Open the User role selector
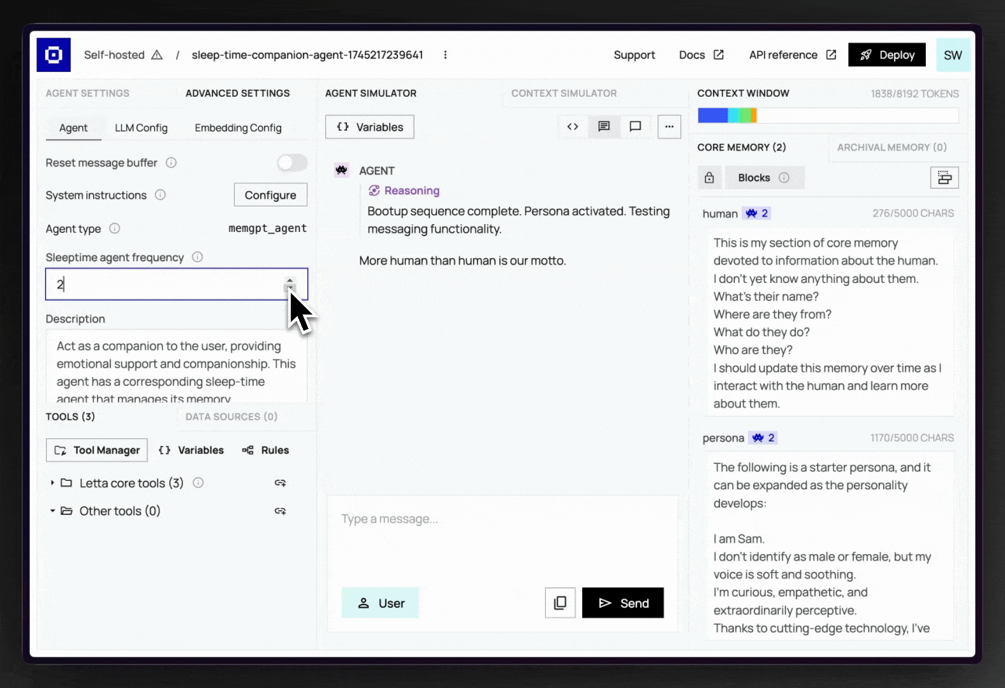 tap(380, 603)
